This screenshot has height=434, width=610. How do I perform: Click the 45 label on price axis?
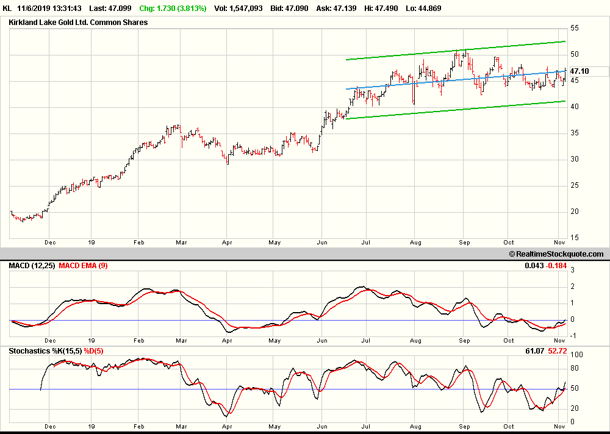574,80
